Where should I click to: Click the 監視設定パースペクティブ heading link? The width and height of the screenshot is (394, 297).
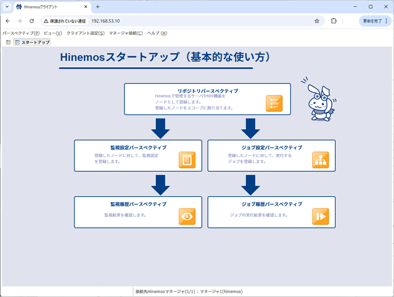(x=138, y=148)
